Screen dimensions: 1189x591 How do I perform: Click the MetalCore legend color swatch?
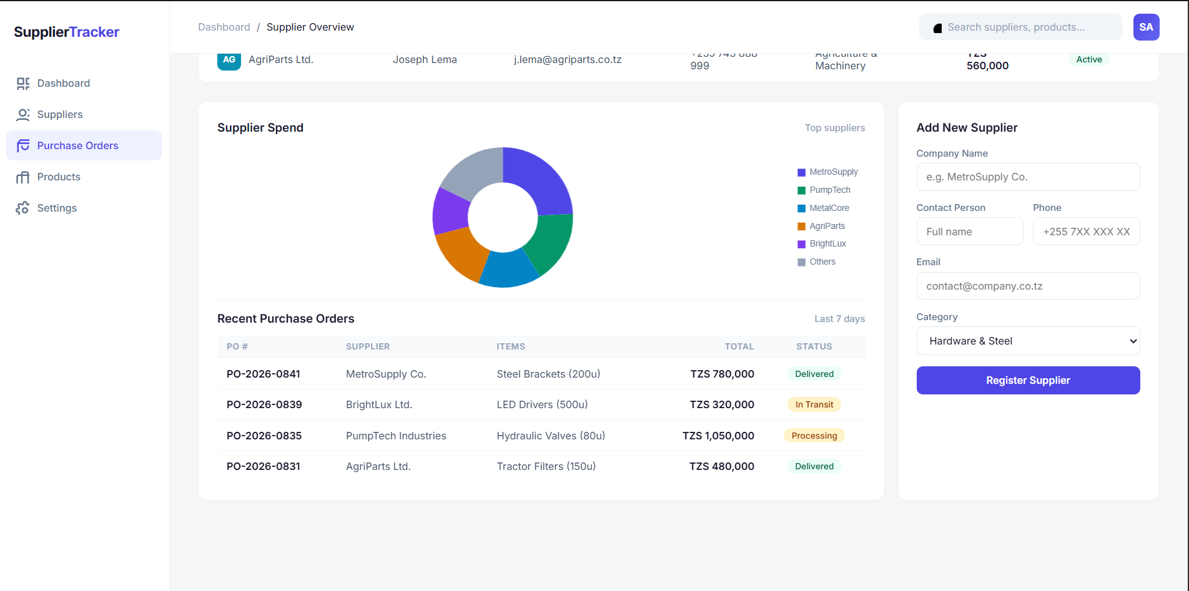point(801,208)
